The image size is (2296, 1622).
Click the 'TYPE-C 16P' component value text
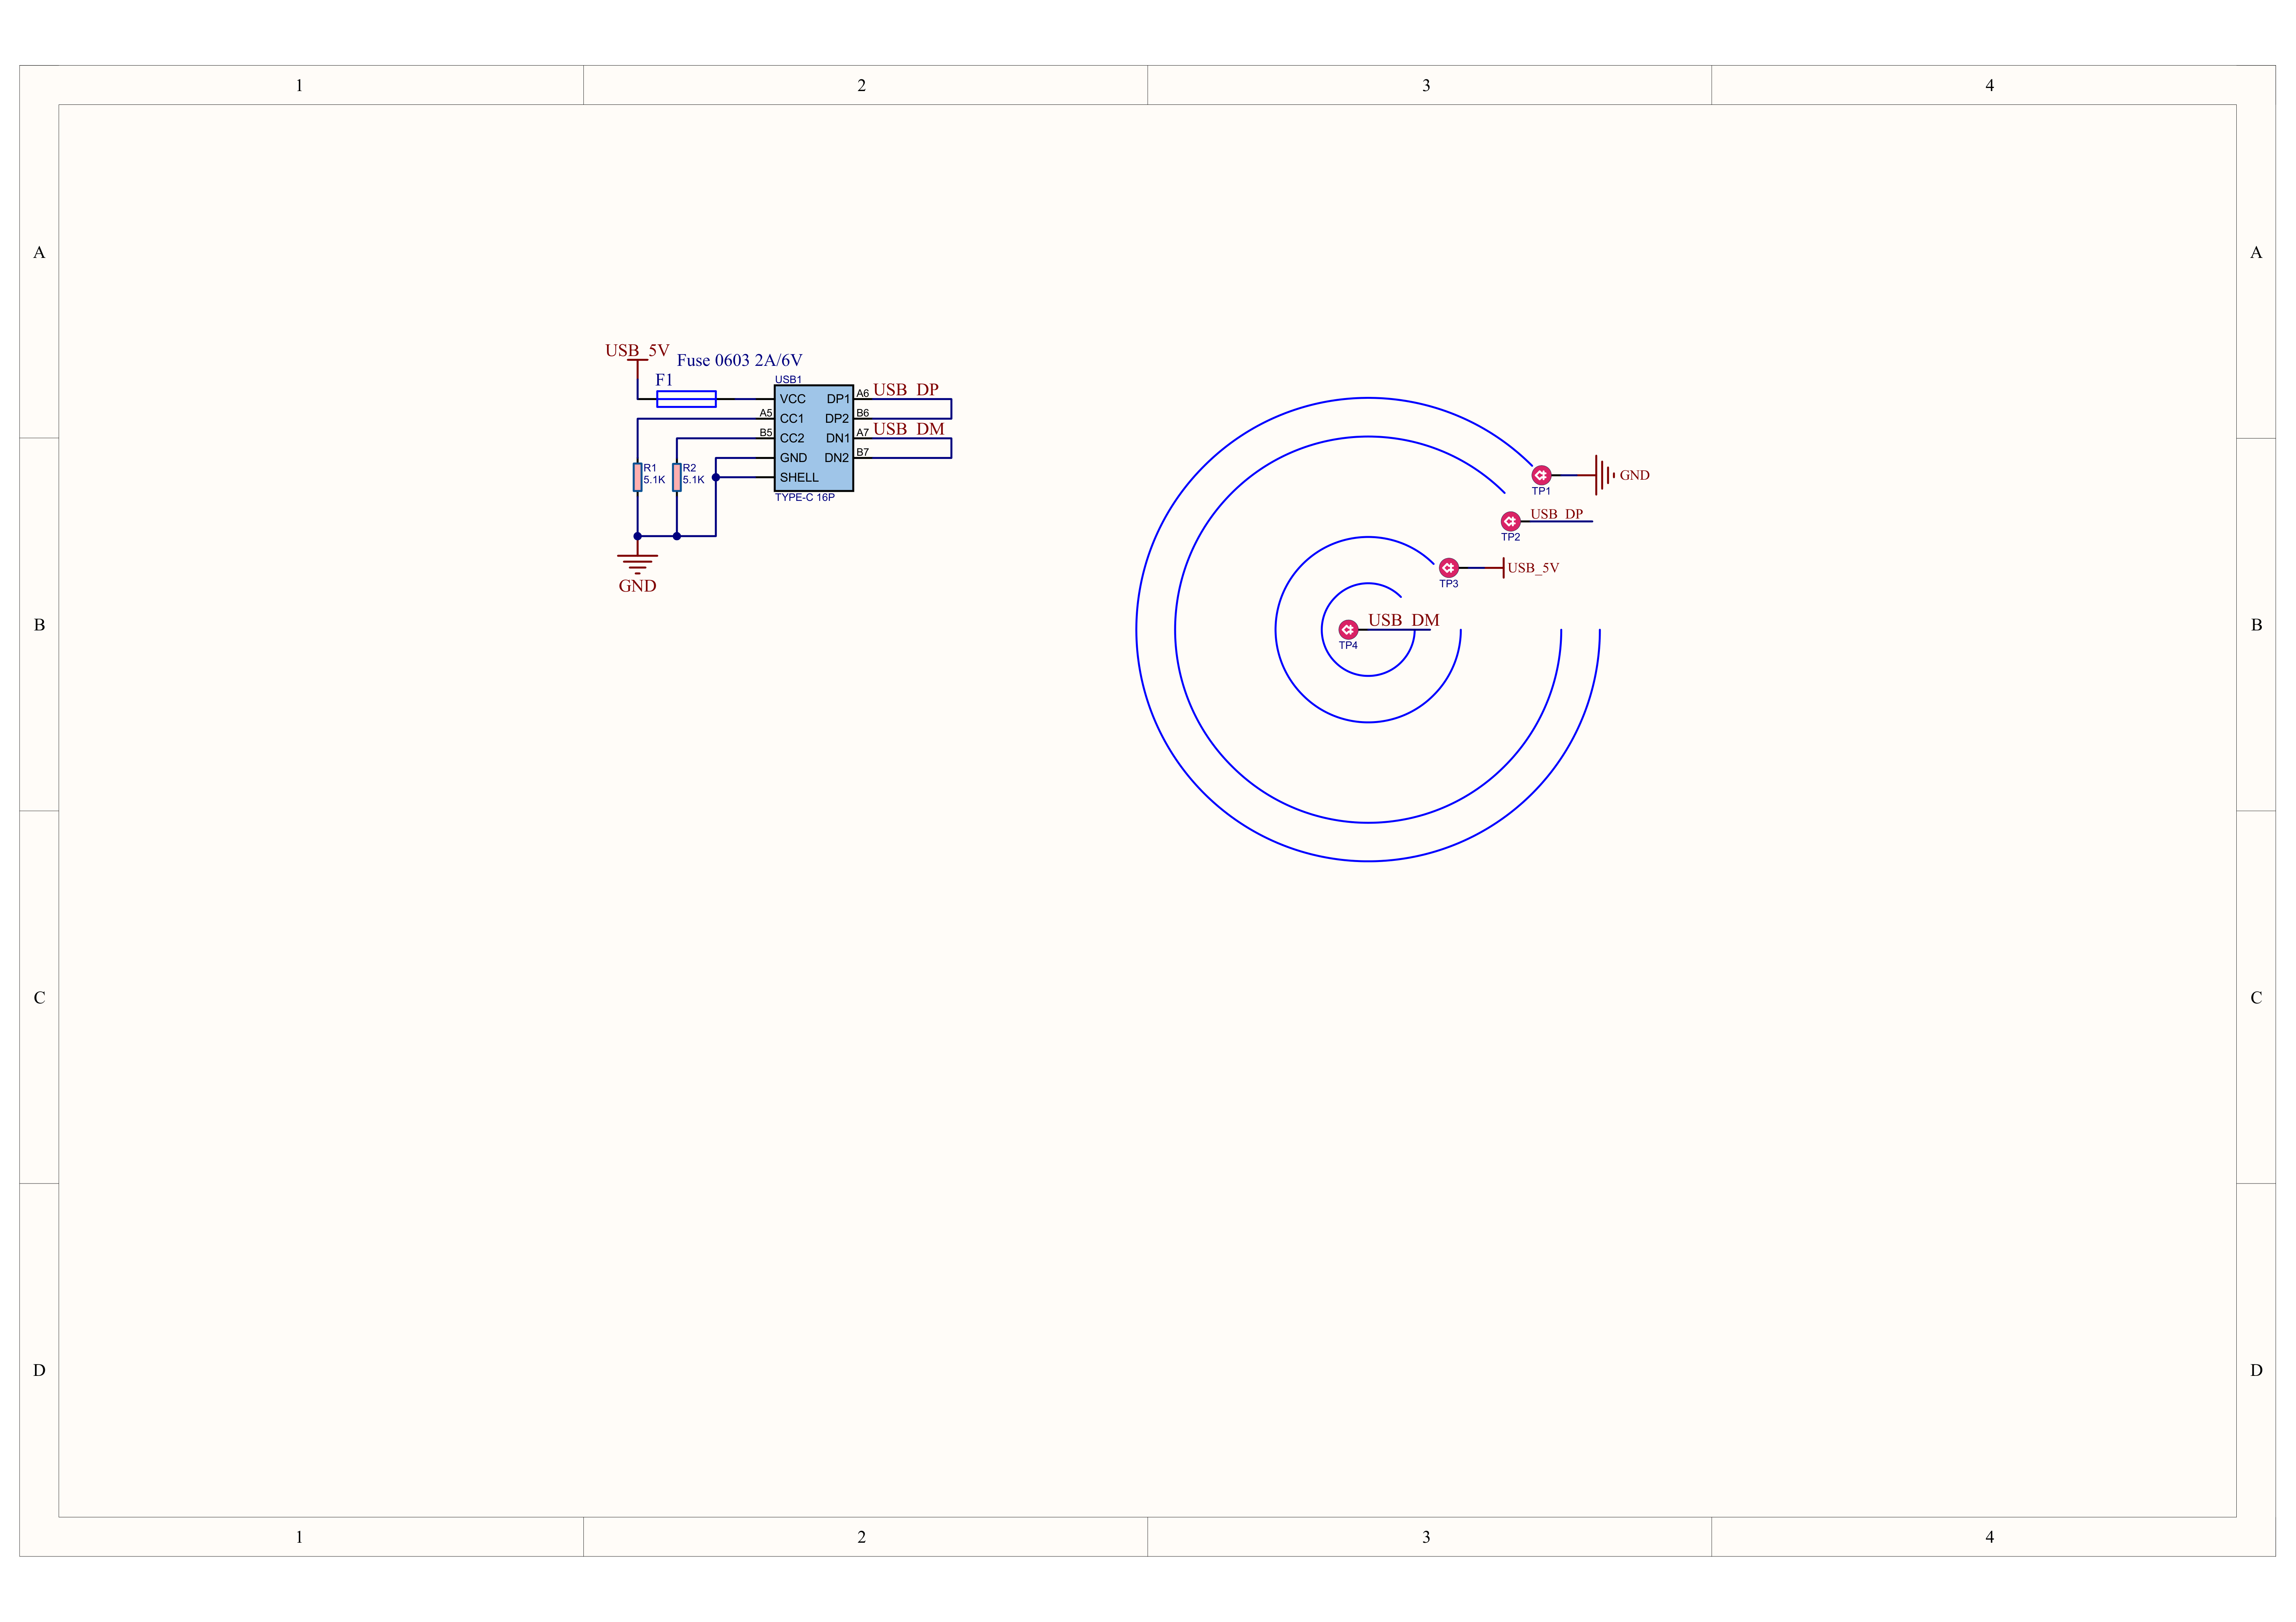point(804,497)
